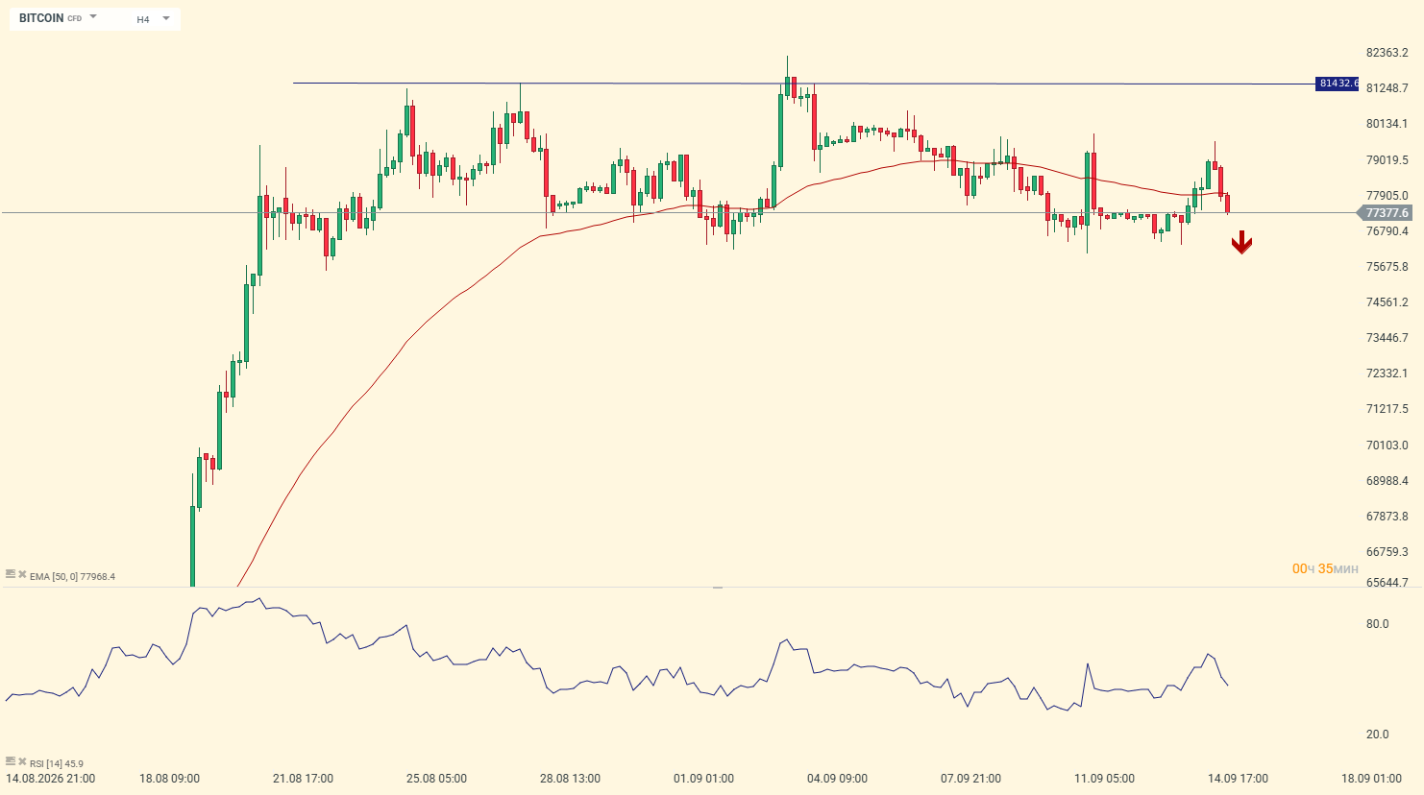Click the H4 dropdown arrow
Image resolution: width=1424 pixels, height=795 pixels.
tap(166, 18)
